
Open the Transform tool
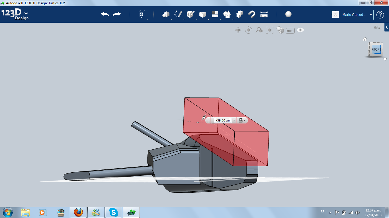click(142, 14)
